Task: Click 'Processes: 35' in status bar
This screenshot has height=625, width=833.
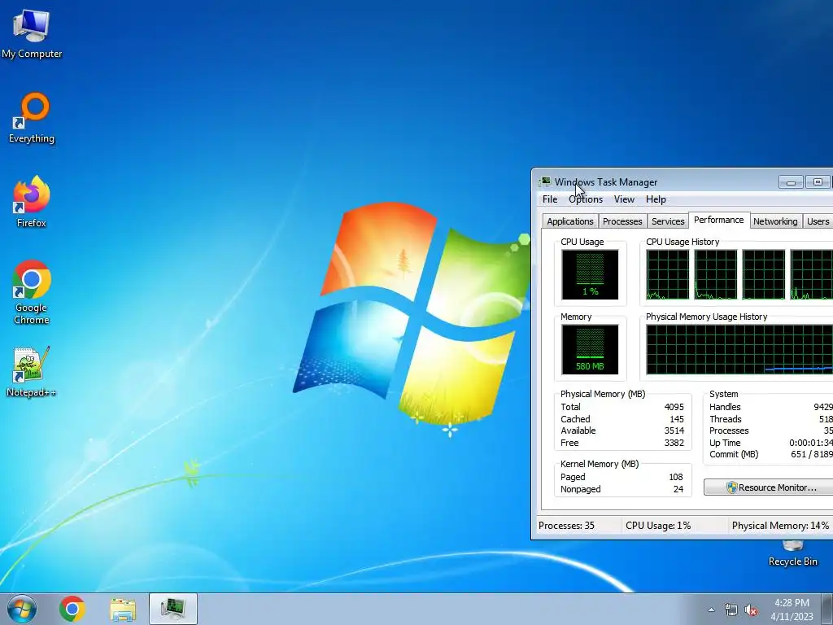Action: tap(566, 526)
